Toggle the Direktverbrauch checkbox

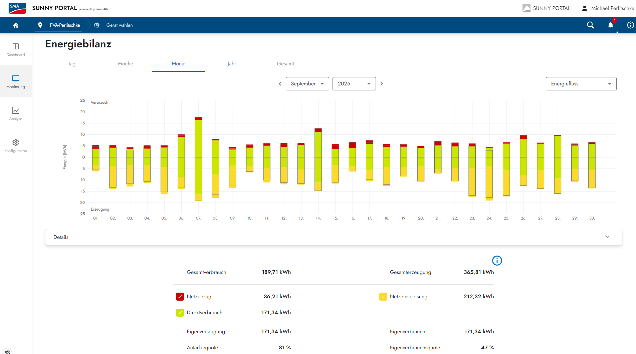[180, 313]
